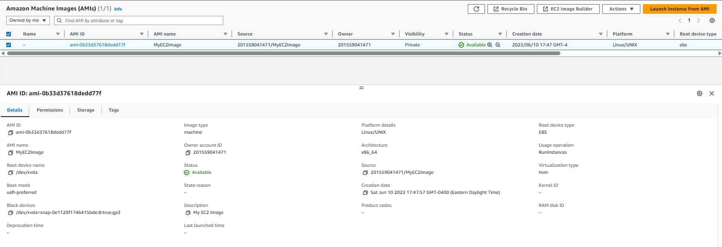
Task: Click page number 1
Action: (689, 20)
